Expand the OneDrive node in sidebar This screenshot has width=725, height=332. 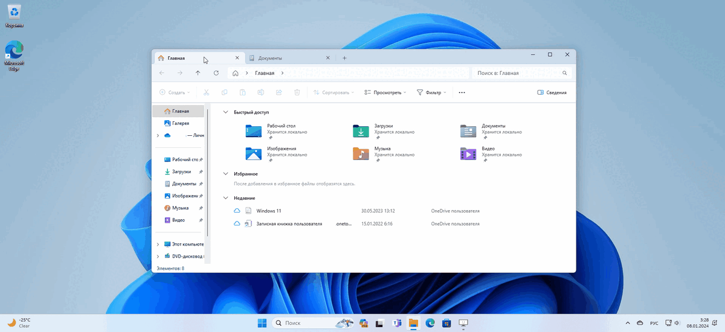(x=158, y=136)
